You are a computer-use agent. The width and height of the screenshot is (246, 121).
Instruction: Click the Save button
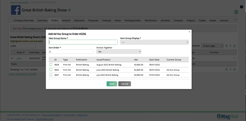[x=112, y=84]
